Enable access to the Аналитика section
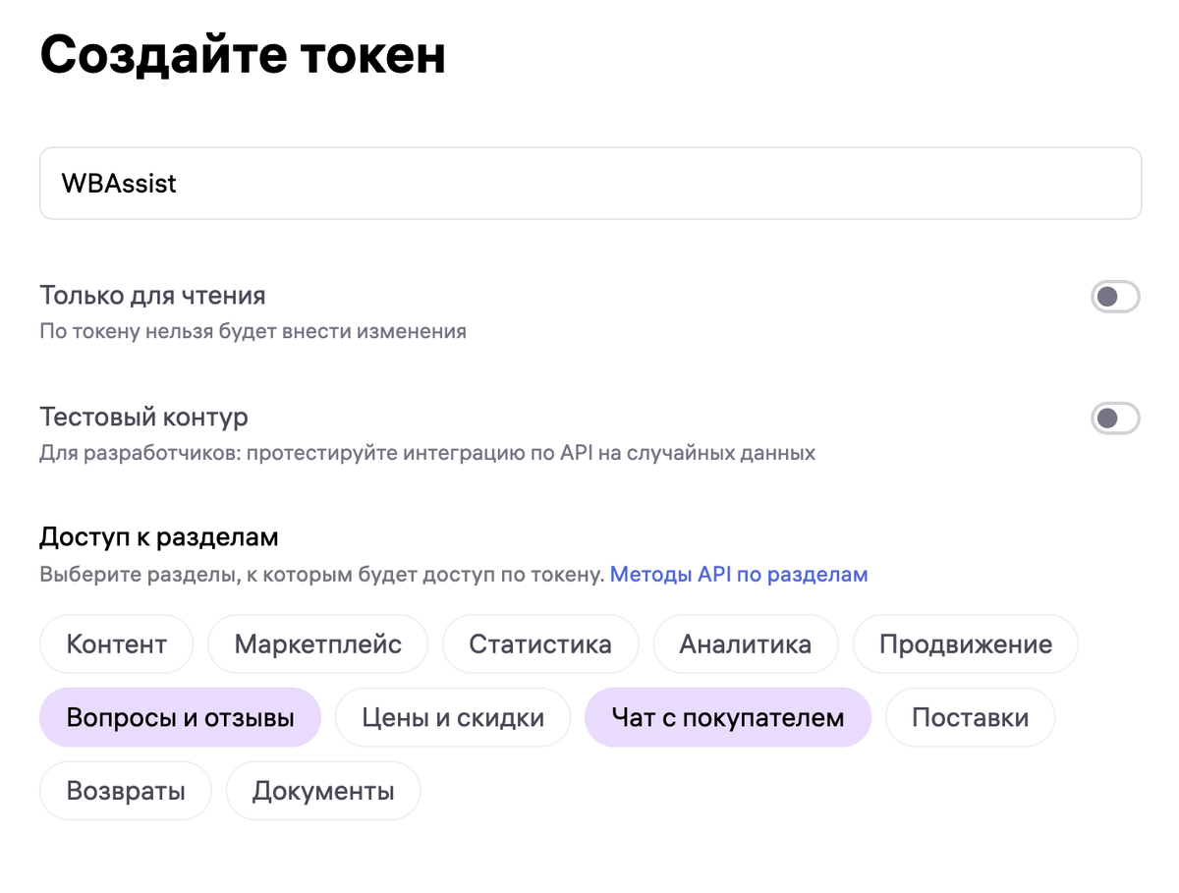1179x893 pixels. click(746, 644)
